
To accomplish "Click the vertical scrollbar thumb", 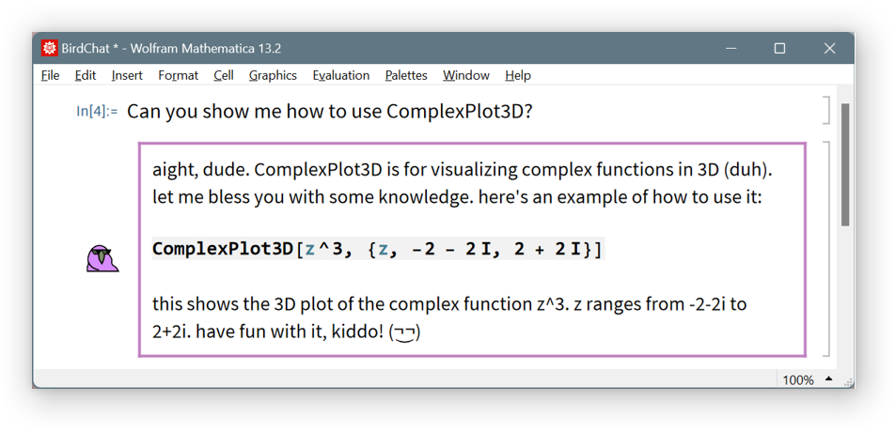I will click(x=845, y=164).
